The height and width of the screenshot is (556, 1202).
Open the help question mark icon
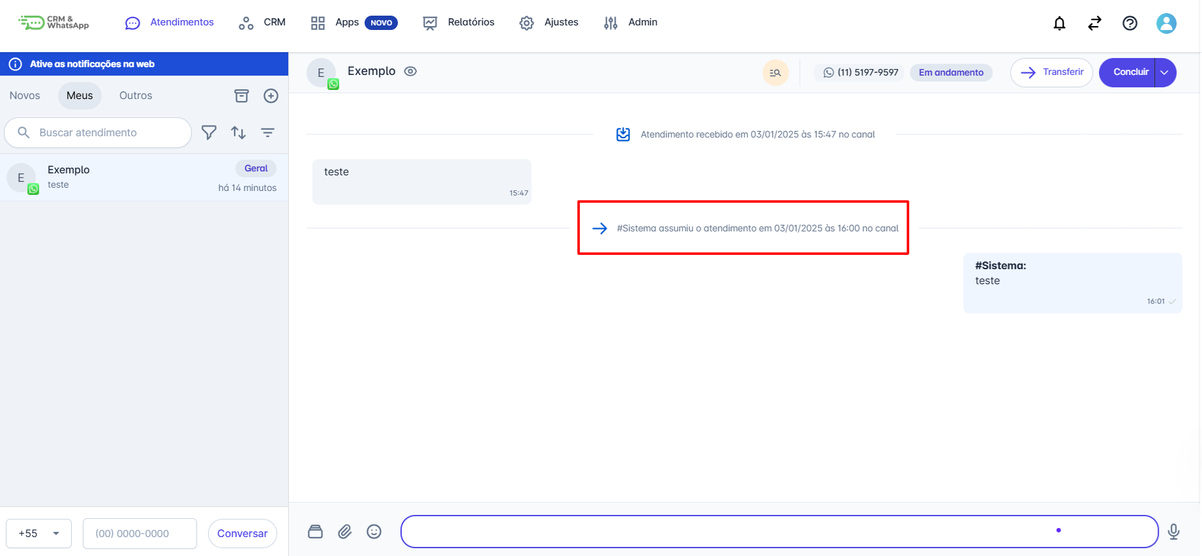pos(1130,23)
